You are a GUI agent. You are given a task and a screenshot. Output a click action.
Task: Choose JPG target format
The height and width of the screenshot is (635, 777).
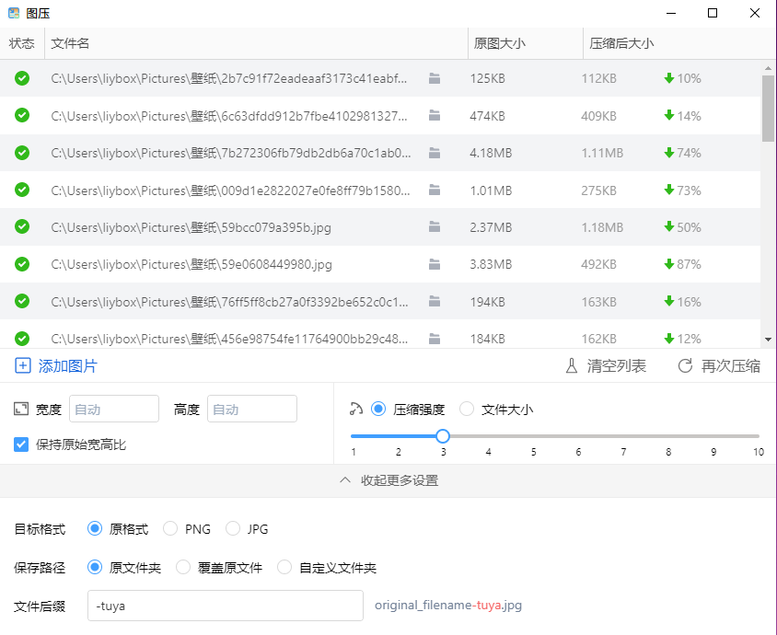233,528
